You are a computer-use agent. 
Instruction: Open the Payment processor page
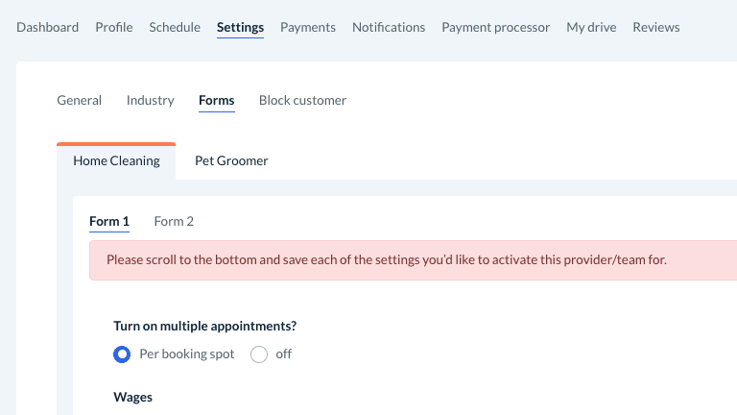click(496, 27)
